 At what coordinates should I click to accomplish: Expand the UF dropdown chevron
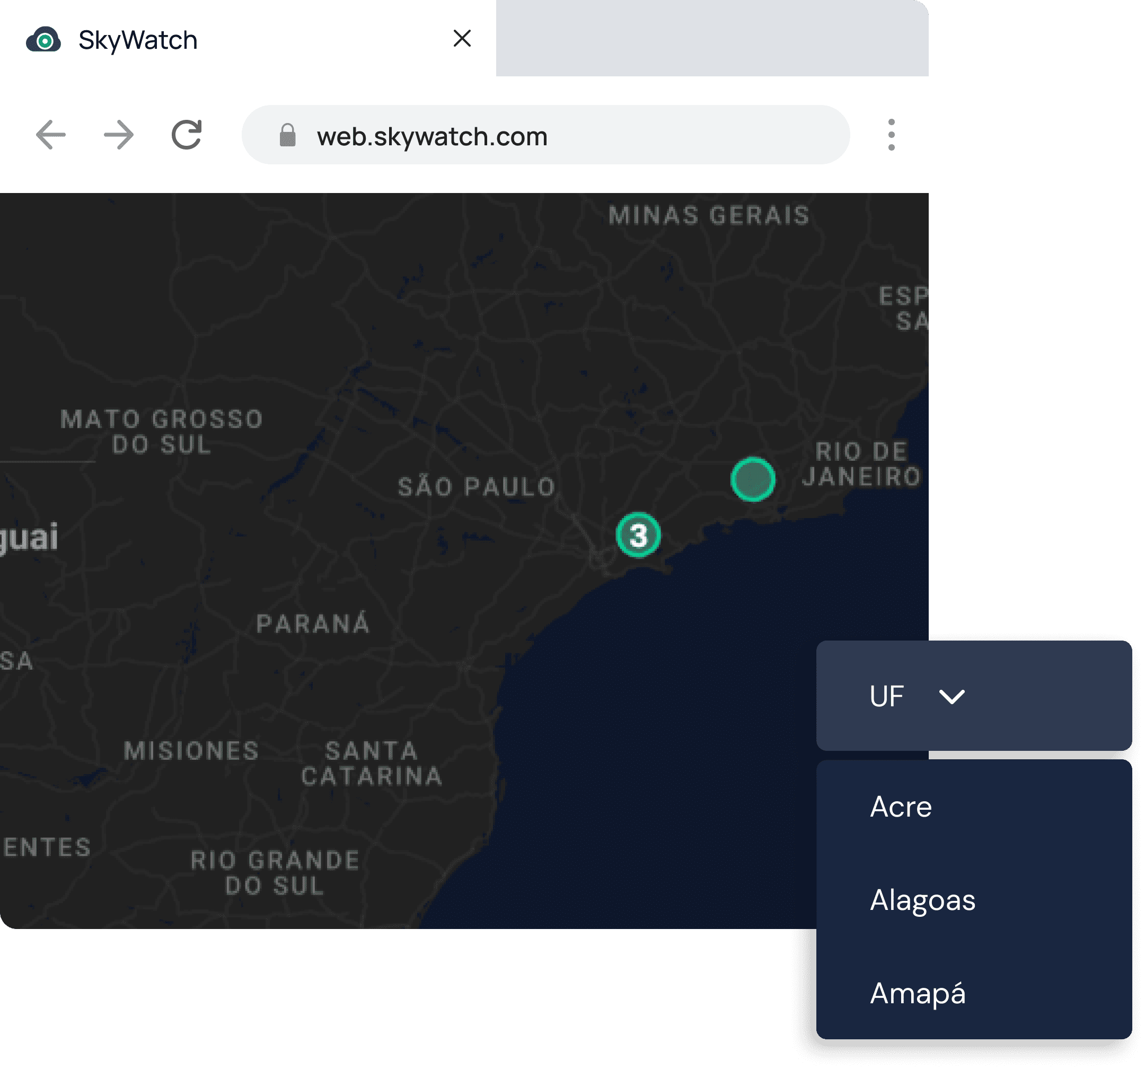pos(952,697)
